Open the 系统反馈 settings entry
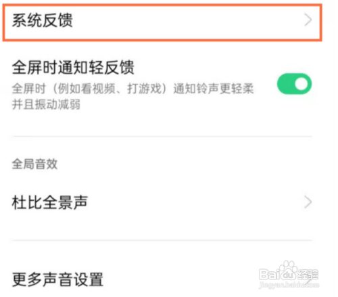 pos(162,22)
